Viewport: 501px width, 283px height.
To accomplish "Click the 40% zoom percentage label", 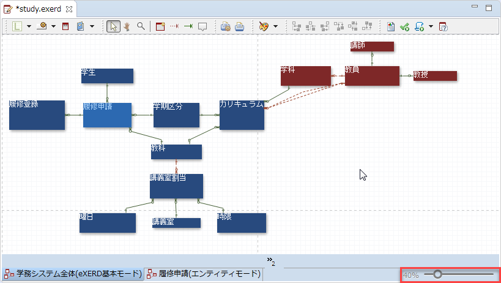I will click(x=411, y=275).
